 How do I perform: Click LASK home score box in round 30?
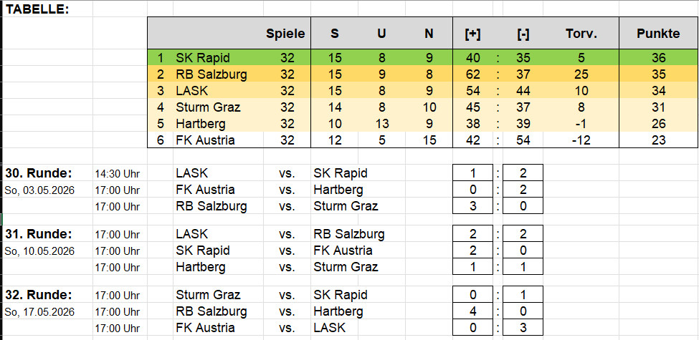[x=472, y=173]
